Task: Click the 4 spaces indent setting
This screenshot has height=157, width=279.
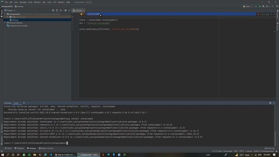Action: point(249,151)
